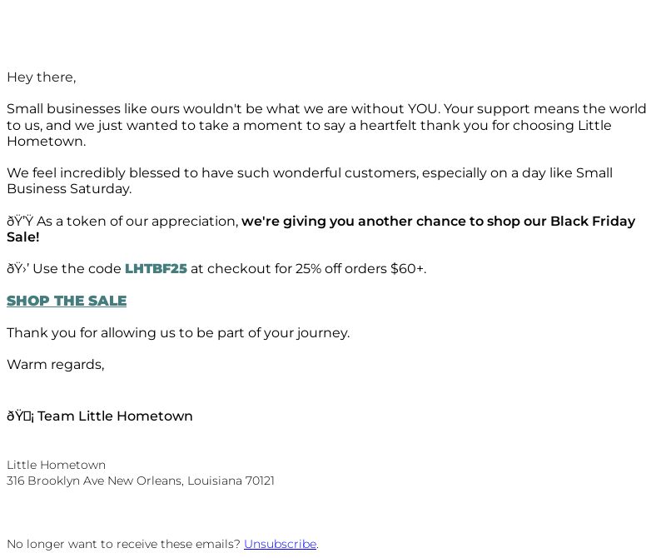Screen dimensions: 666x558
Task: Click "No longer want to receive" text
Action: pyautogui.click(x=123, y=544)
